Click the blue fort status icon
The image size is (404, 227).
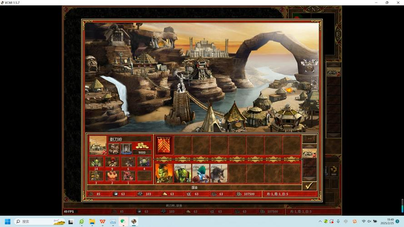[126, 148]
